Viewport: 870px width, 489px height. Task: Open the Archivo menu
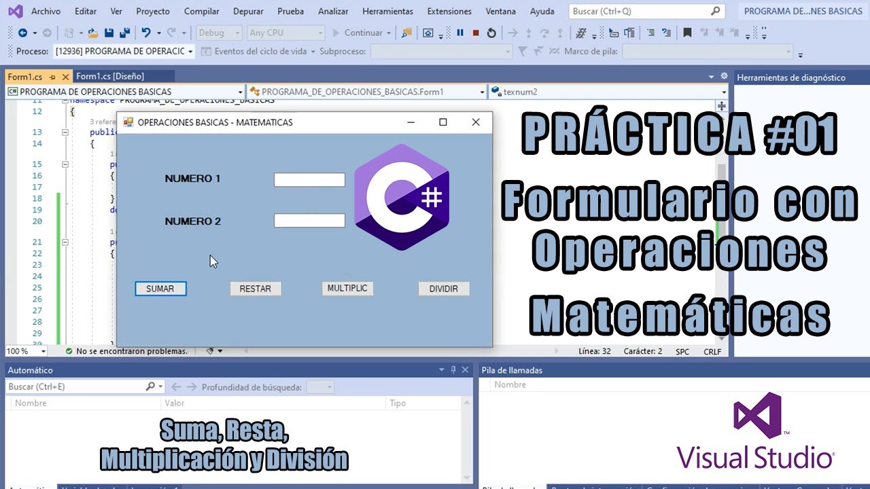[x=46, y=12]
